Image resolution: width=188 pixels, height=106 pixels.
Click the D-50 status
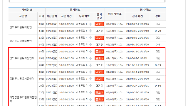tap(158, 86)
